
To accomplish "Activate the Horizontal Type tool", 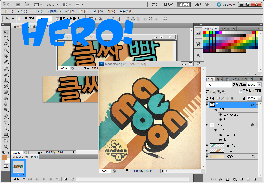I will (x=6, y=122).
